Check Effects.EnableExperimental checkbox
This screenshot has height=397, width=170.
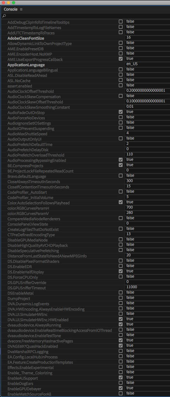point(121,367)
